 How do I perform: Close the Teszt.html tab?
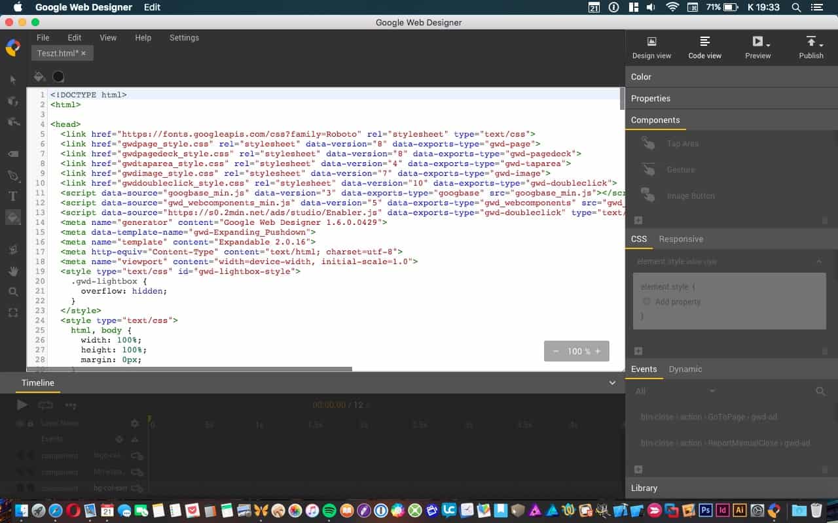pyautogui.click(x=84, y=54)
